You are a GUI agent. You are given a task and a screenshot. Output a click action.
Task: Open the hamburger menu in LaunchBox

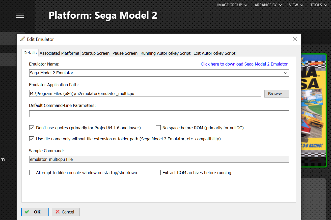point(20,16)
